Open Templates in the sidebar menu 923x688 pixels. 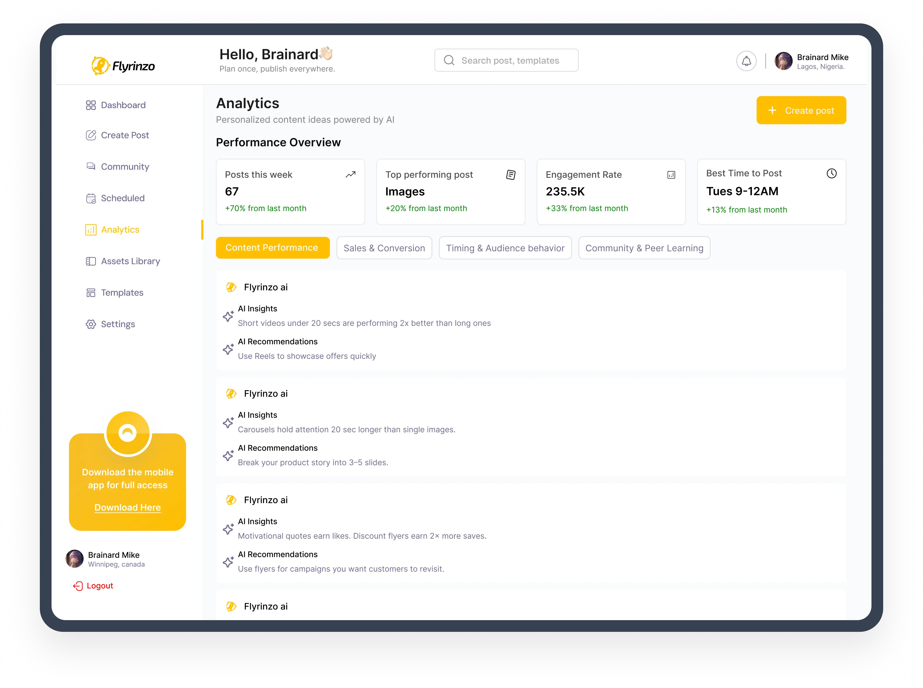tap(115, 292)
